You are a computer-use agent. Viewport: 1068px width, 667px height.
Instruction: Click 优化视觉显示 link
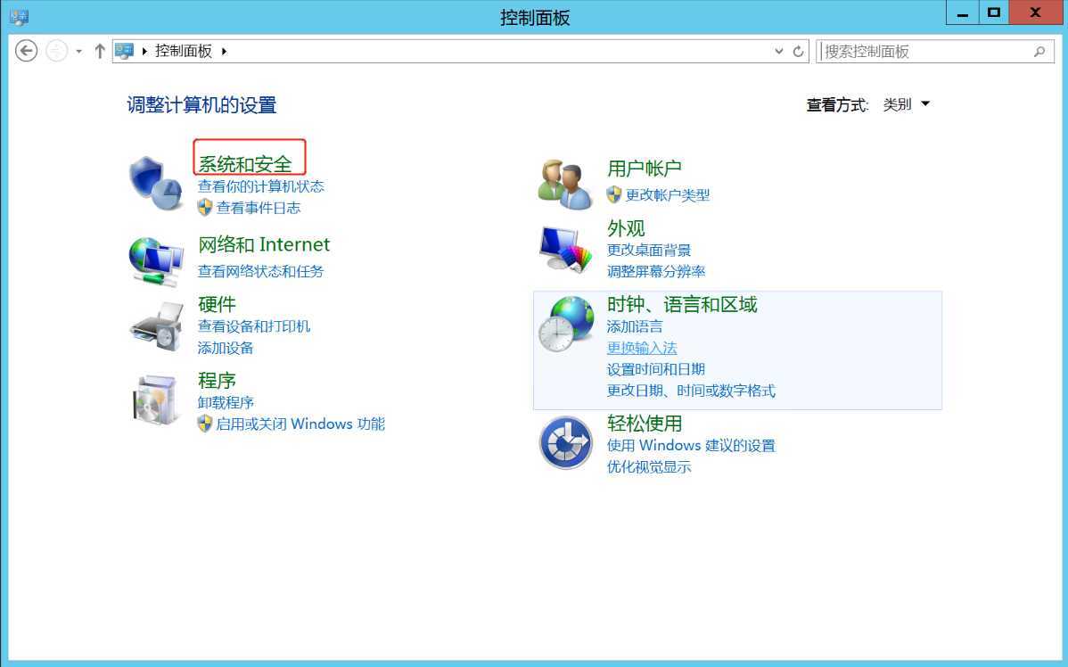649,467
